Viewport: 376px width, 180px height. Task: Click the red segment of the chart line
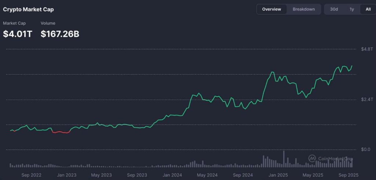pyautogui.click(x=61, y=132)
